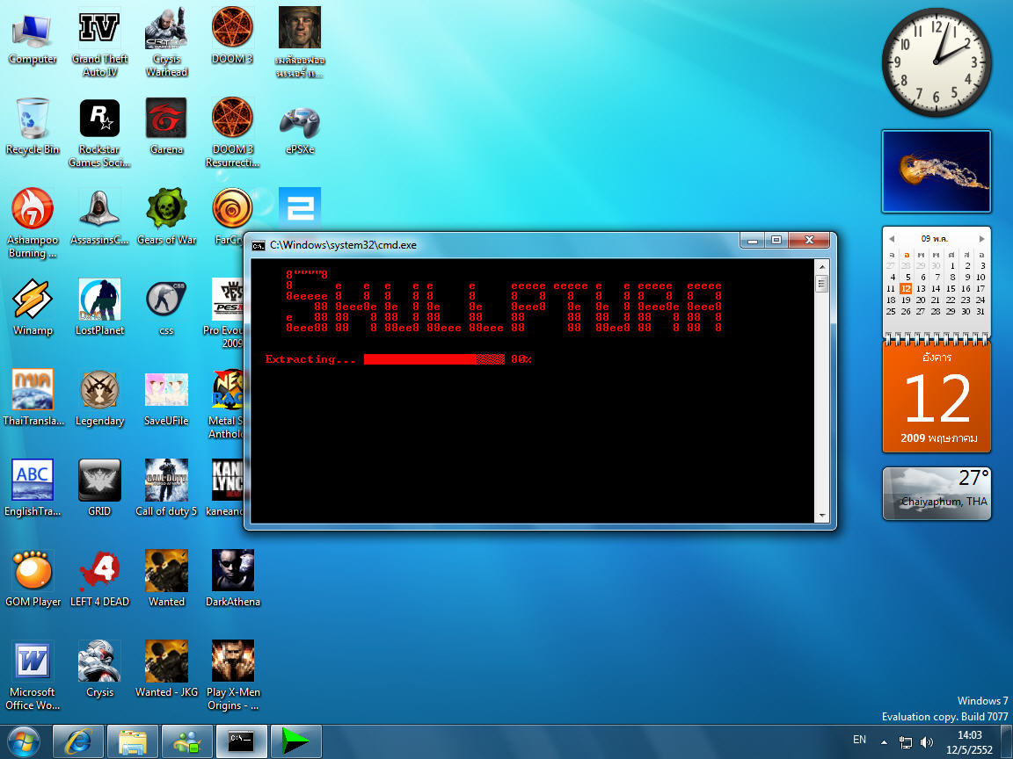
Task: Click the blue number 2 desktop icon
Action: click(300, 208)
